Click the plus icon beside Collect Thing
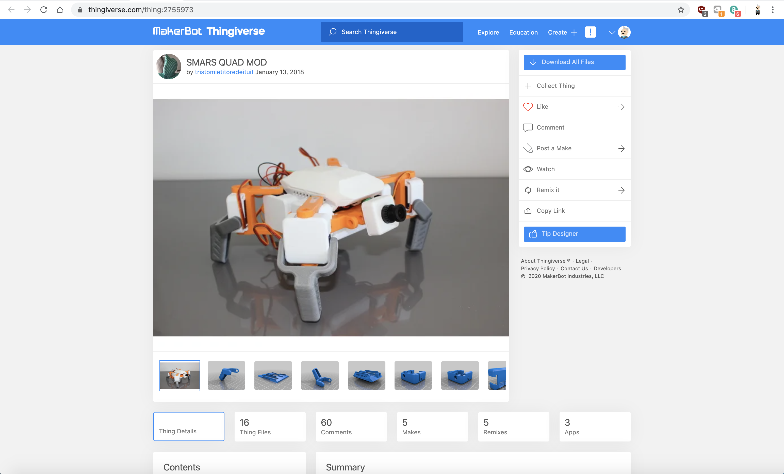The width and height of the screenshot is (784, 474). (528, 86)
